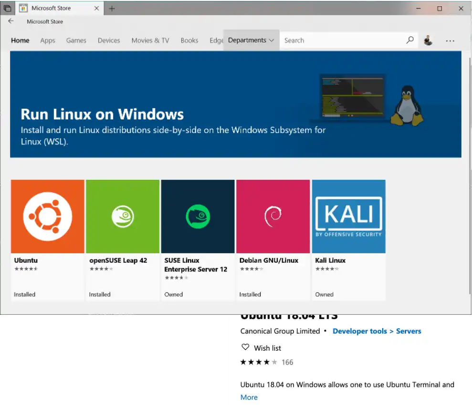Select SUSE Linux Enterprise Server 12 tile
Viewport: 472px width, 405px height.
click(198, 216)
